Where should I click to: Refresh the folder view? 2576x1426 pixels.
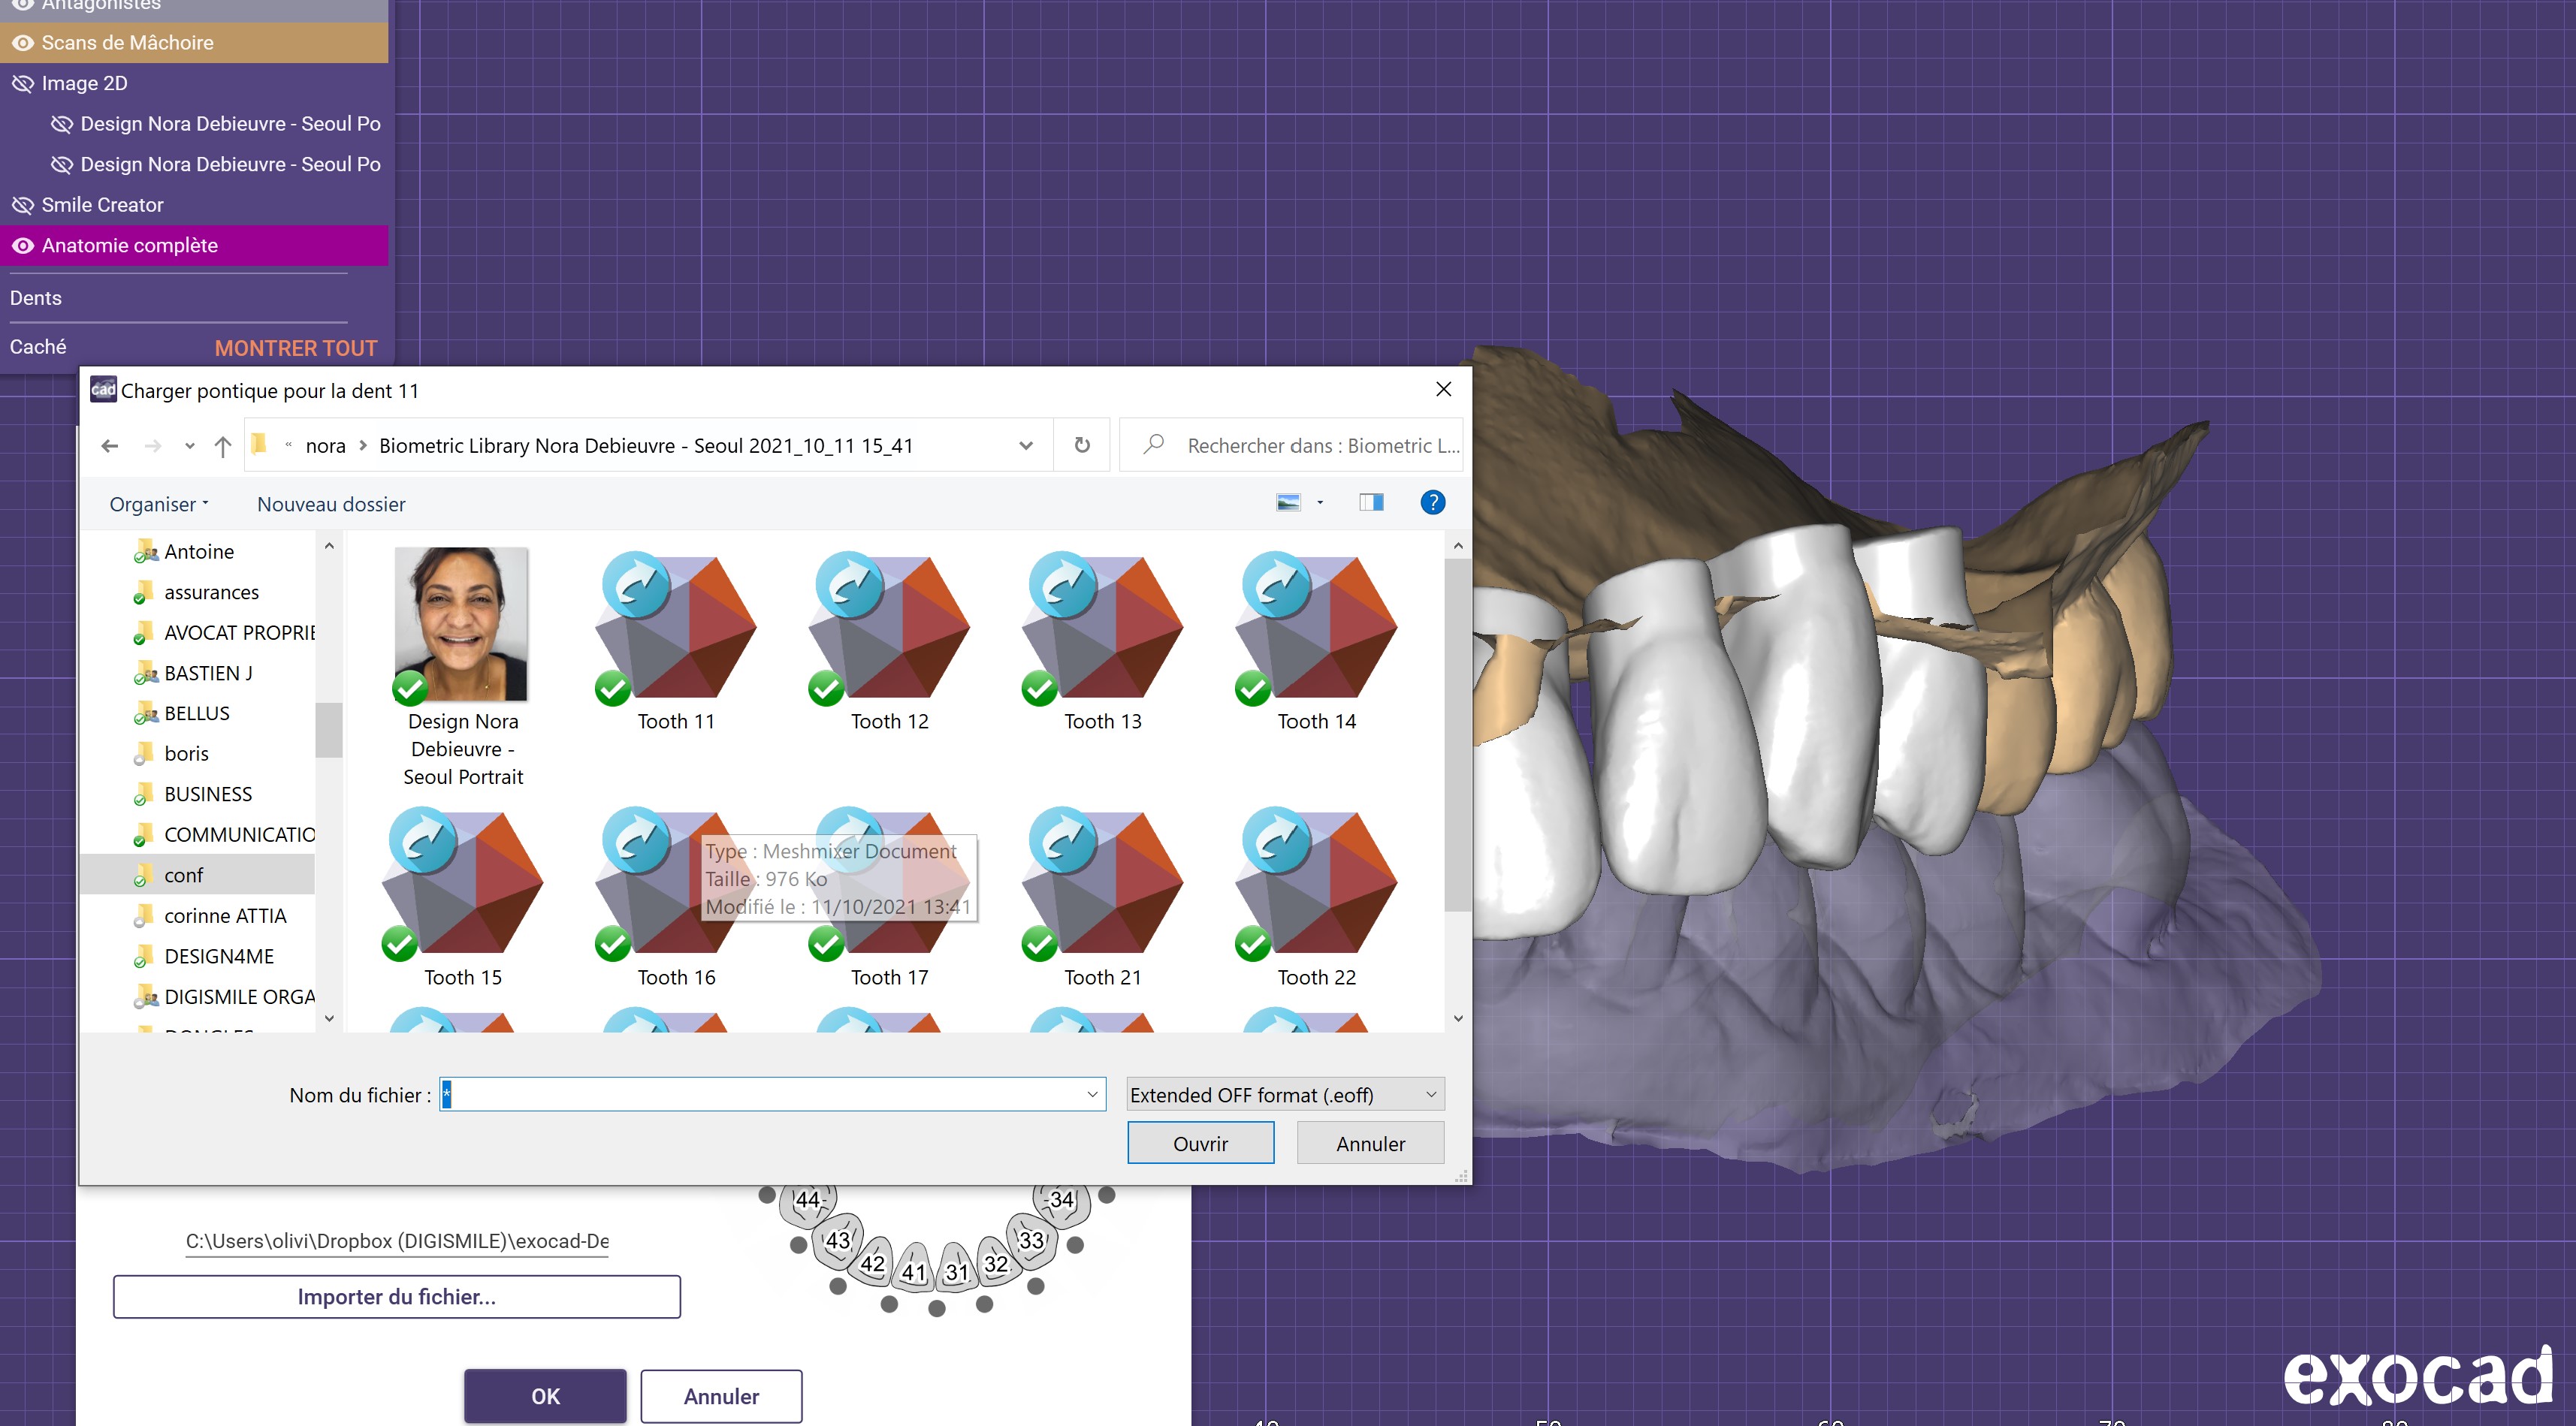tap(1082, 446)
